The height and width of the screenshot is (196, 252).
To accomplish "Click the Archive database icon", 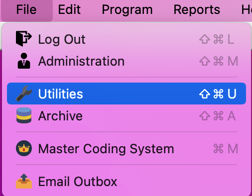I will click(x=24, y=115).
